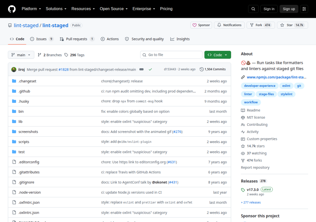Click the .editorconfig file icon
This screenshot has height=222, width=316.
14,162
